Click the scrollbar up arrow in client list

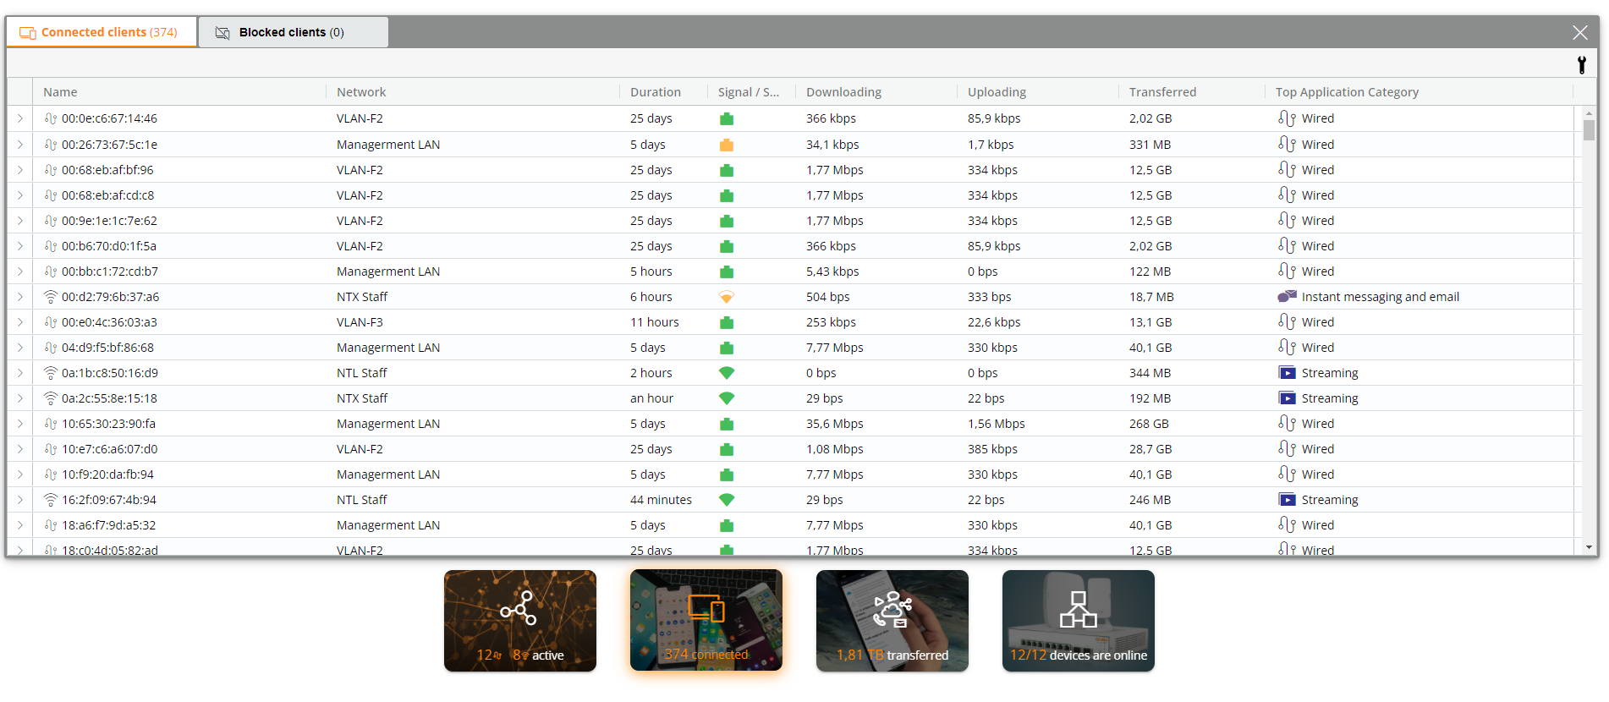tap(1589, 112)
